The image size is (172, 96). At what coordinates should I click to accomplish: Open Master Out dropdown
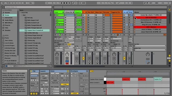pyautogui.click(x=150, y=50)
